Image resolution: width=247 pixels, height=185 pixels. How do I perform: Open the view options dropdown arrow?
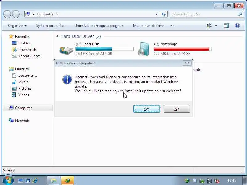point(216,26)
